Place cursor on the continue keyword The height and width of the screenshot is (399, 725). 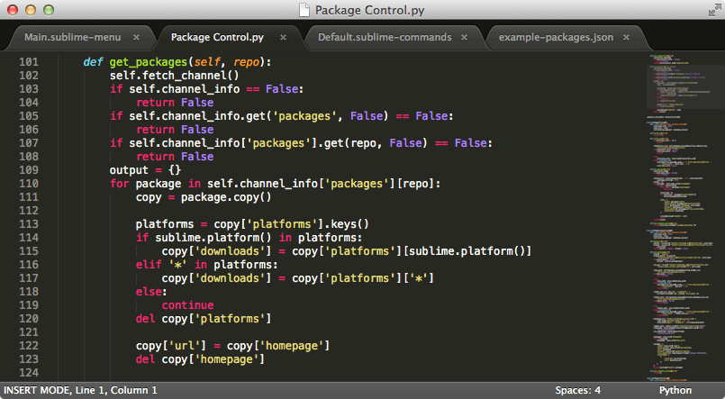pyautogui.click(x=187, y=305)
